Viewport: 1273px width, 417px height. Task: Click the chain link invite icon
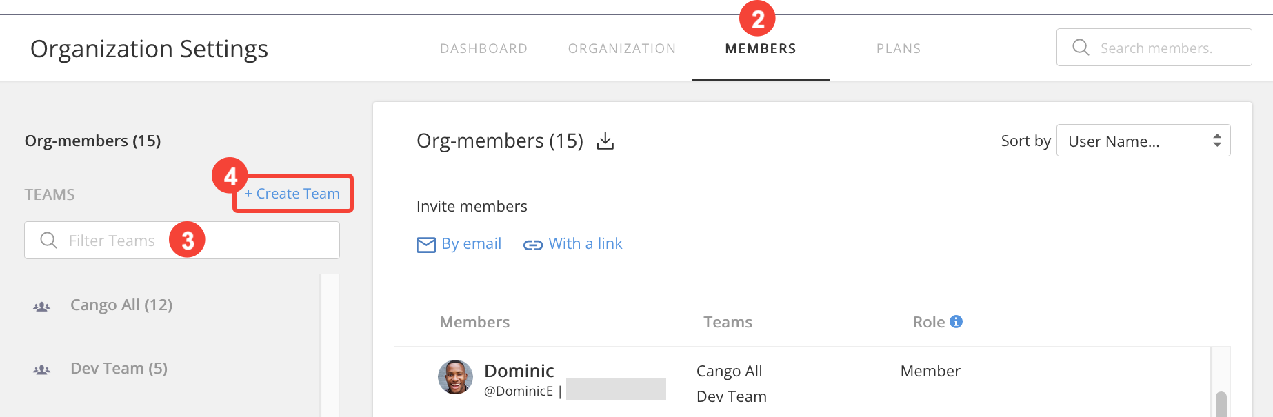click(x=533, y=245)
